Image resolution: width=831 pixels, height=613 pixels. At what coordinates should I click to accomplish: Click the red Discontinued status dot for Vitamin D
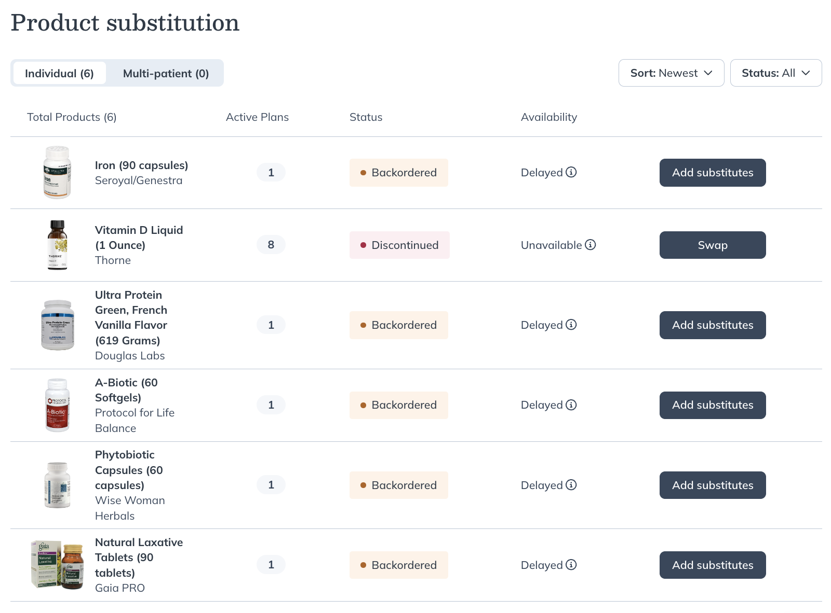(x=363, y=245)
